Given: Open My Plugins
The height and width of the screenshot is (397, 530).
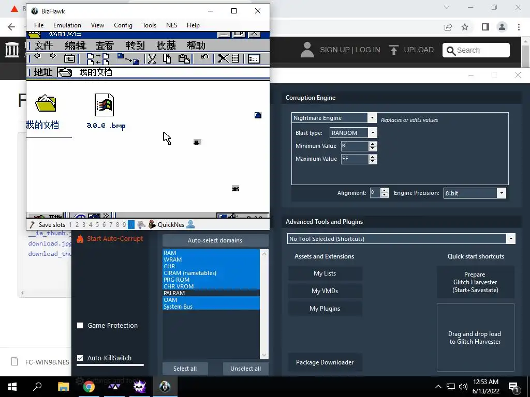Looking at the screenshot, I should tap(325, 309).
